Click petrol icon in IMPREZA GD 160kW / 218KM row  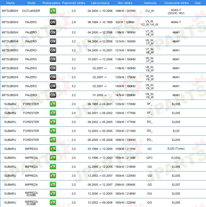point(53,167)
